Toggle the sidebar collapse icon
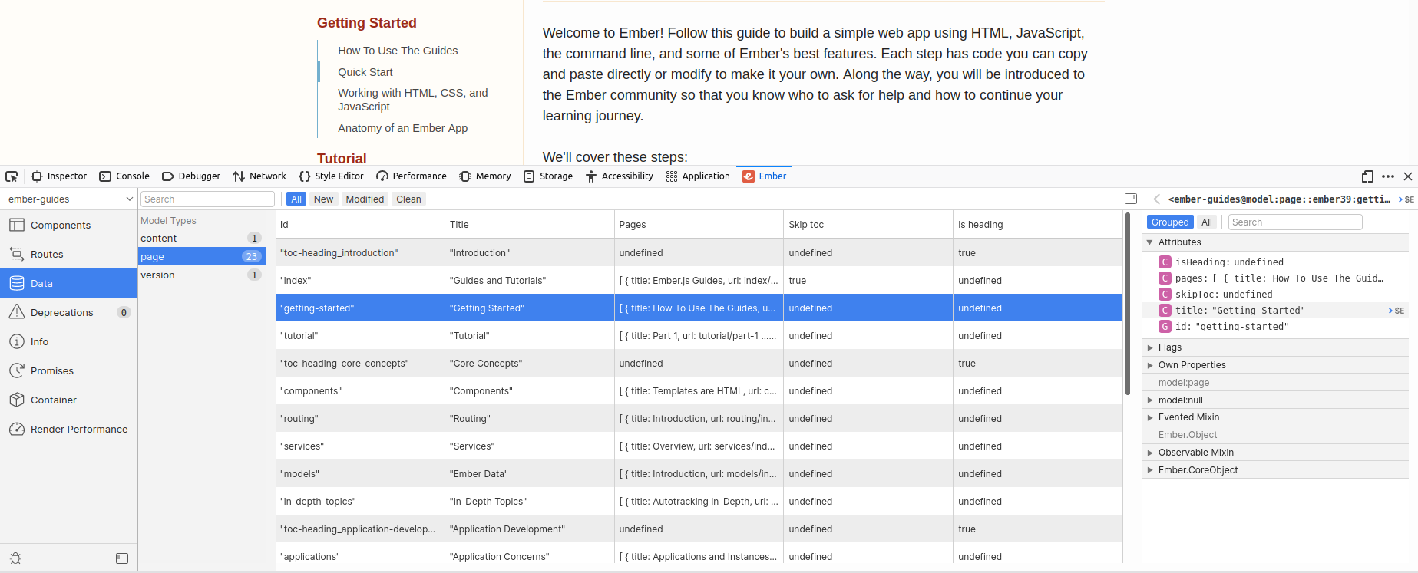1418x573 pixels. [122, 558]
